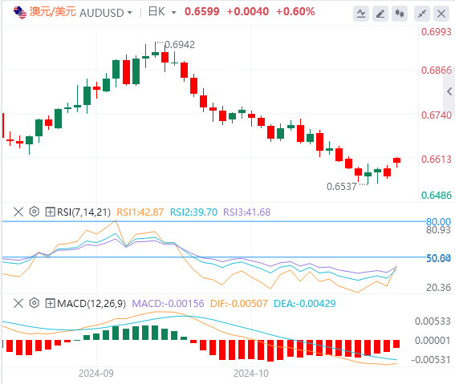Screen dimensions: 455x384
Task: Collapse chart with shrink arrows icon
Action: [422, 14]
